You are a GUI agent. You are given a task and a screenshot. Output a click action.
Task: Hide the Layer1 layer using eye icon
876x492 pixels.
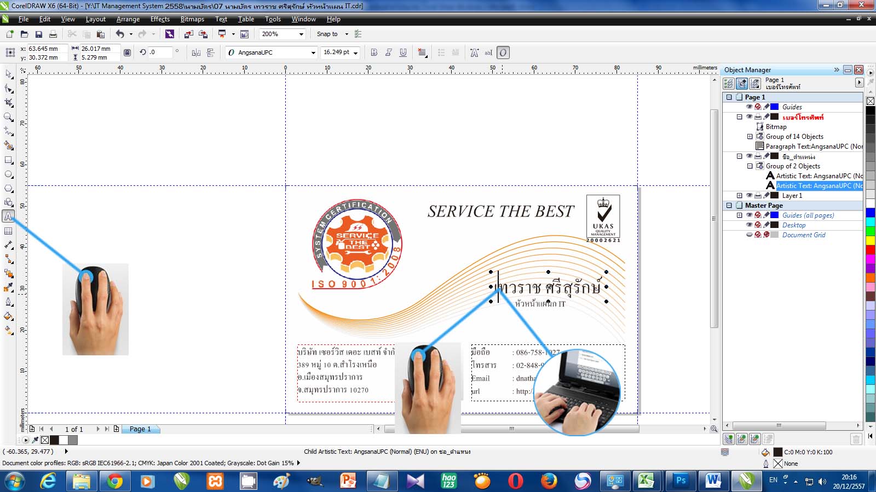point(749,196)
